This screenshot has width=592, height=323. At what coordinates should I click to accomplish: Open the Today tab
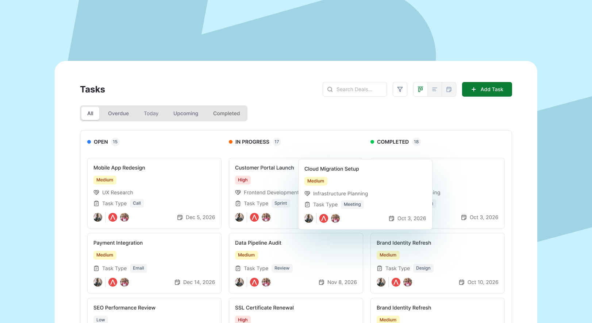point(151,113)
